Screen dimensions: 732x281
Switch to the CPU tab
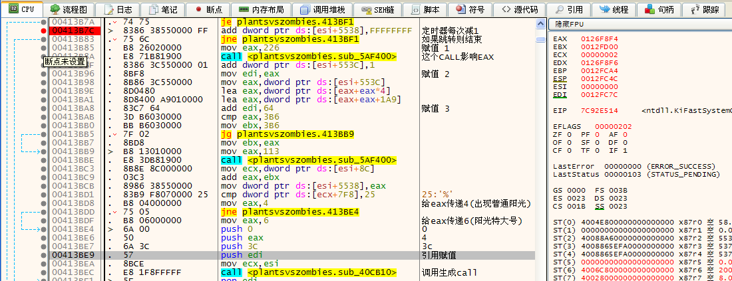(22, 9)
